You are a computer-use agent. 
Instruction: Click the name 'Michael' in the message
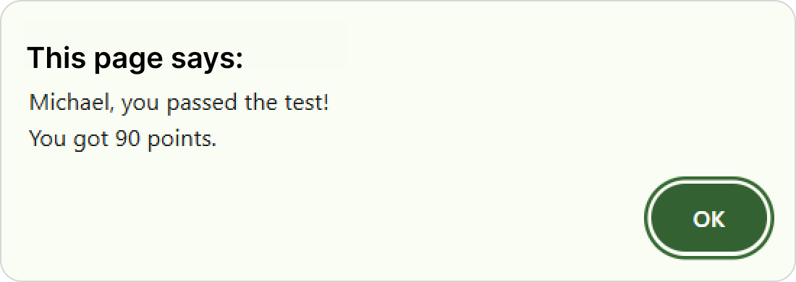tap(64, 103)
